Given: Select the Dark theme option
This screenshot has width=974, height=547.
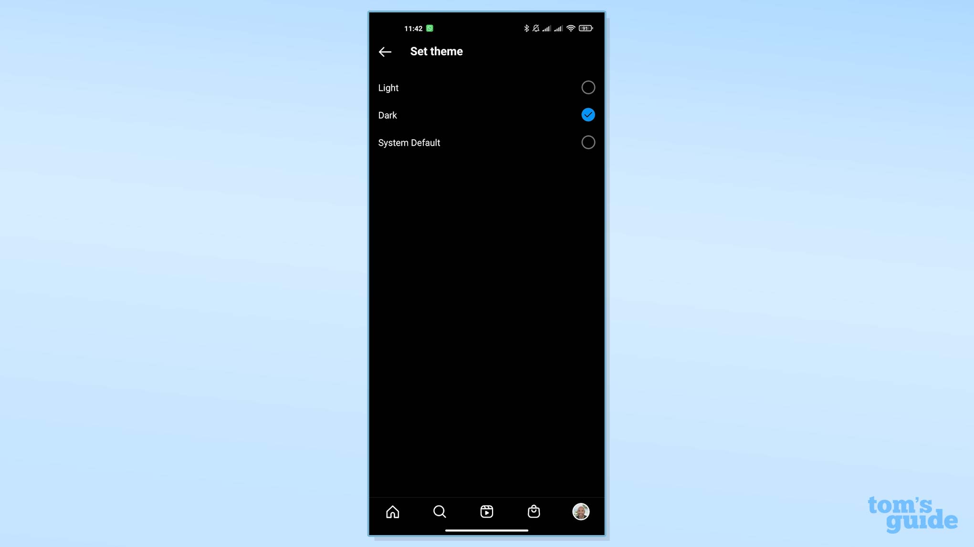Looking at the screenshot, I should click(x=588, y=115).
